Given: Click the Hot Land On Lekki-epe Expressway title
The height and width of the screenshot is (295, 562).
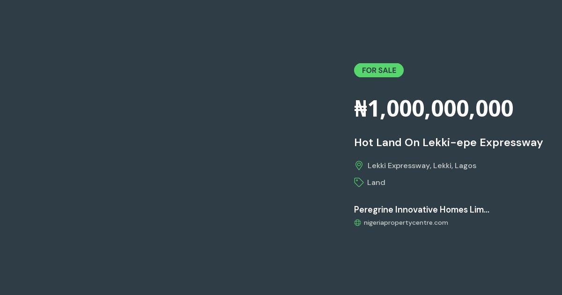Looking at the screenshot, I should [x=448, y=142].
